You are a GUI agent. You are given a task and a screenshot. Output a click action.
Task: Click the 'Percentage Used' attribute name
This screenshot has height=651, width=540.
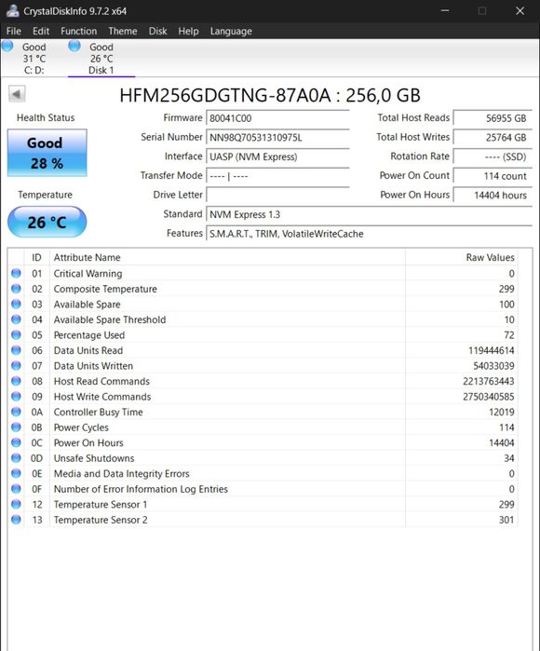[89, 335]
